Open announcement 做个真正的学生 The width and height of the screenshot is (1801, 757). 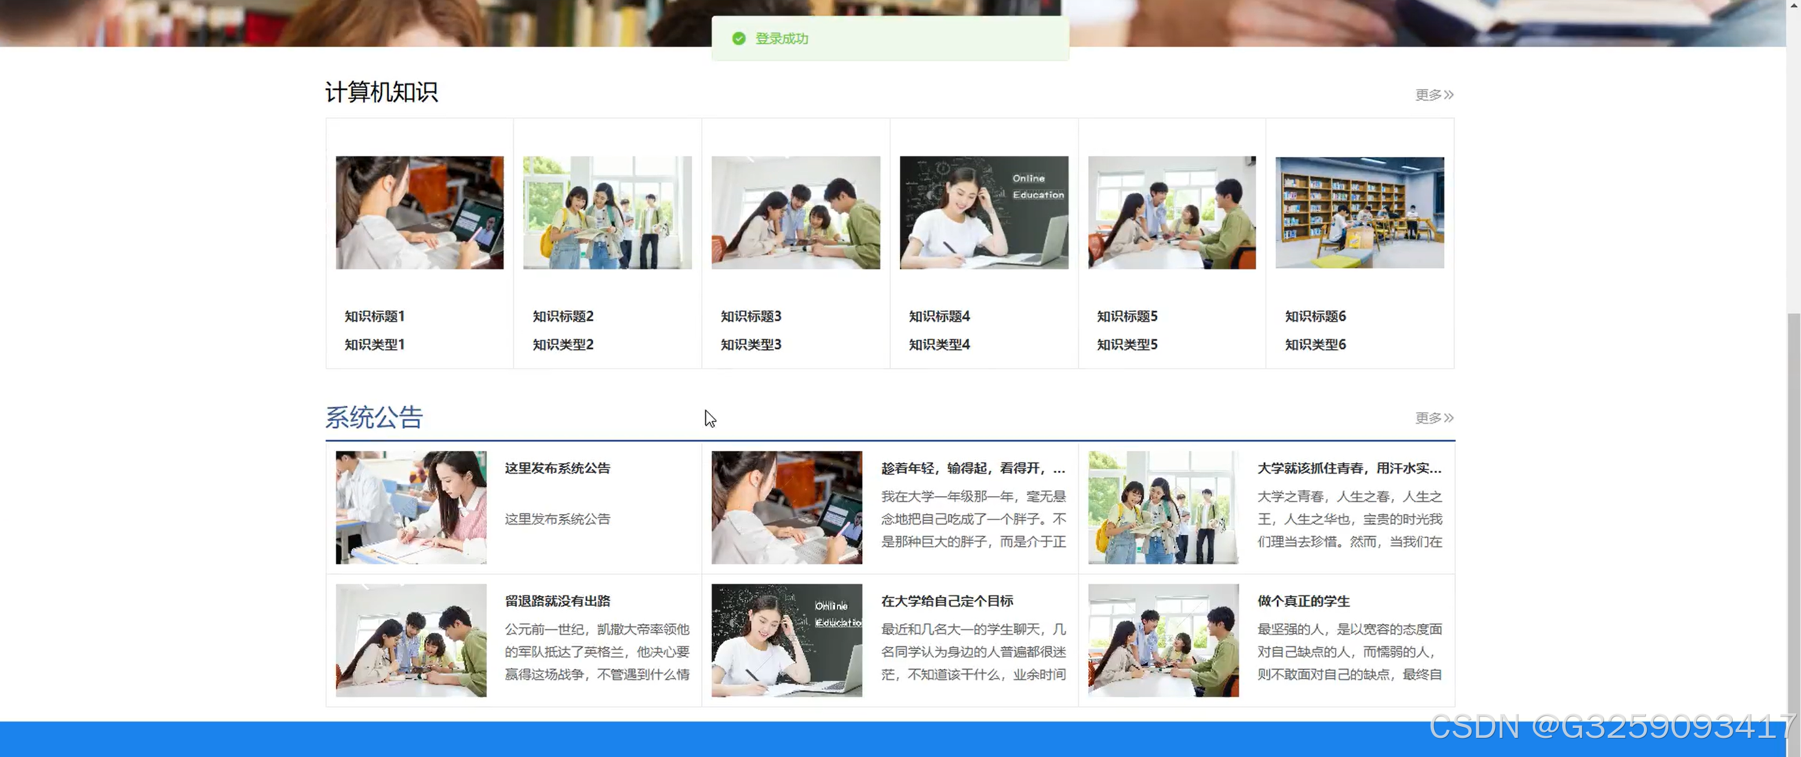pos(1303,601)
